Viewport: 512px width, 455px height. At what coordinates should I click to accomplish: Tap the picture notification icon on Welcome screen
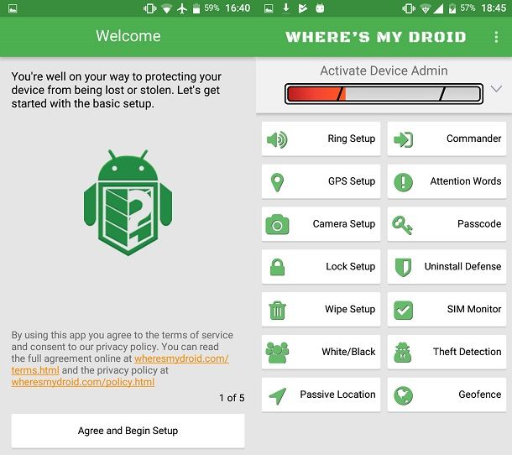pos(13,8)
